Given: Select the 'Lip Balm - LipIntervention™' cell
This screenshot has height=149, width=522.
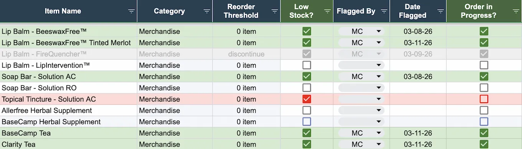Looking at the screenshot, I should (x=68, y=65).
